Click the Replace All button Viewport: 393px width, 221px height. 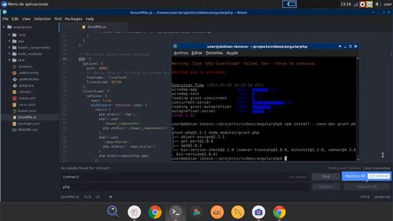(367, 187)
